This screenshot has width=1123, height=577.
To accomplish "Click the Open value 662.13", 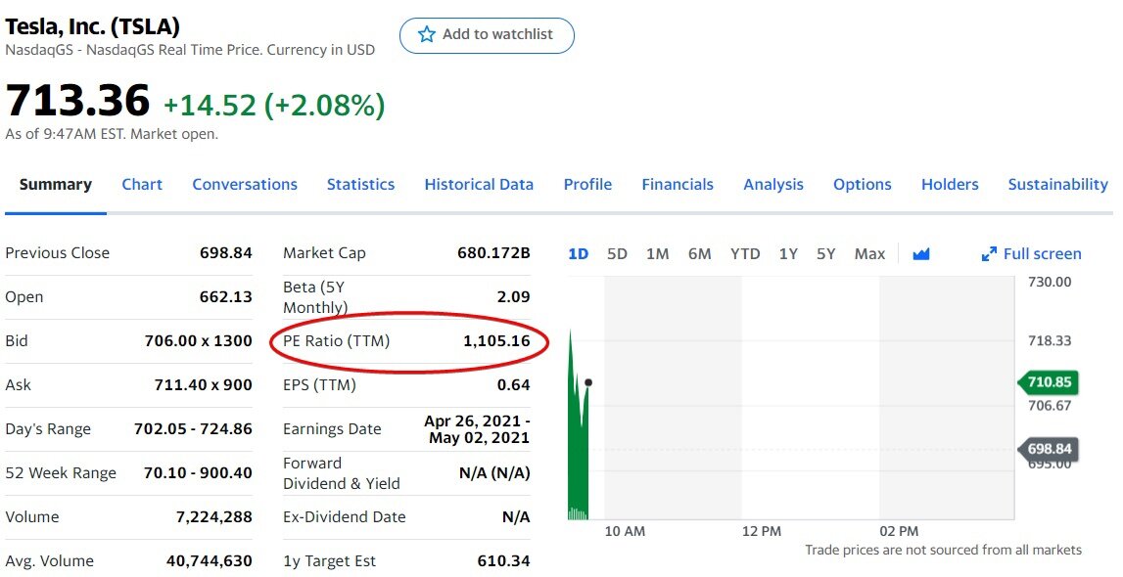I will coord(225,296).
